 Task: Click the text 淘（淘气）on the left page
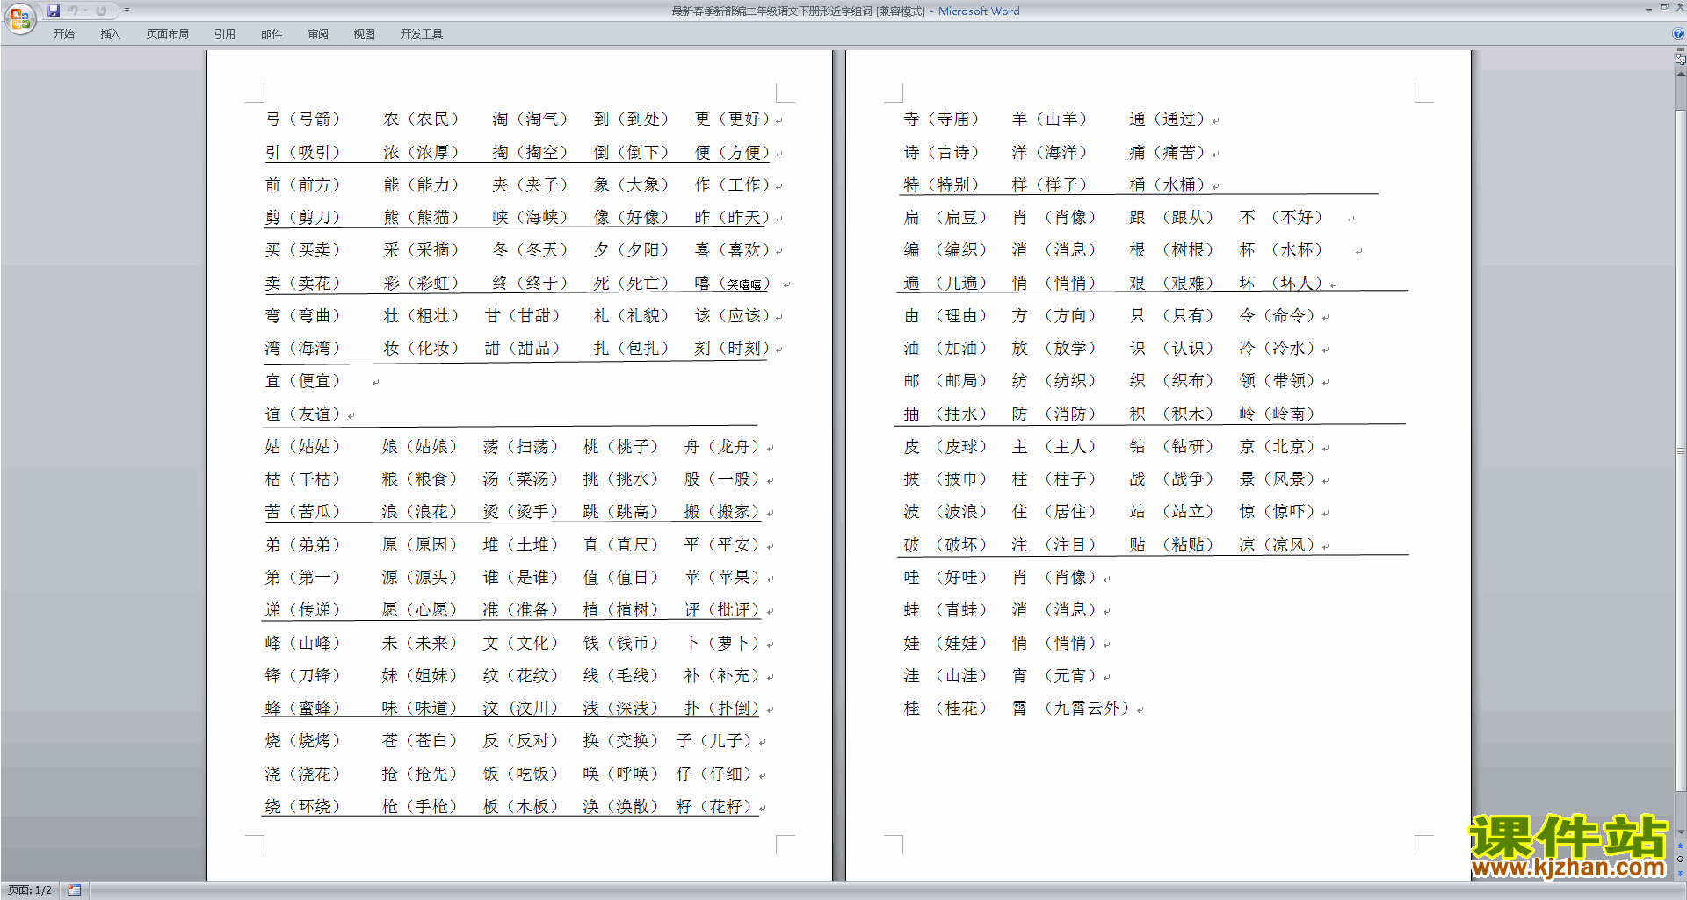531,119
